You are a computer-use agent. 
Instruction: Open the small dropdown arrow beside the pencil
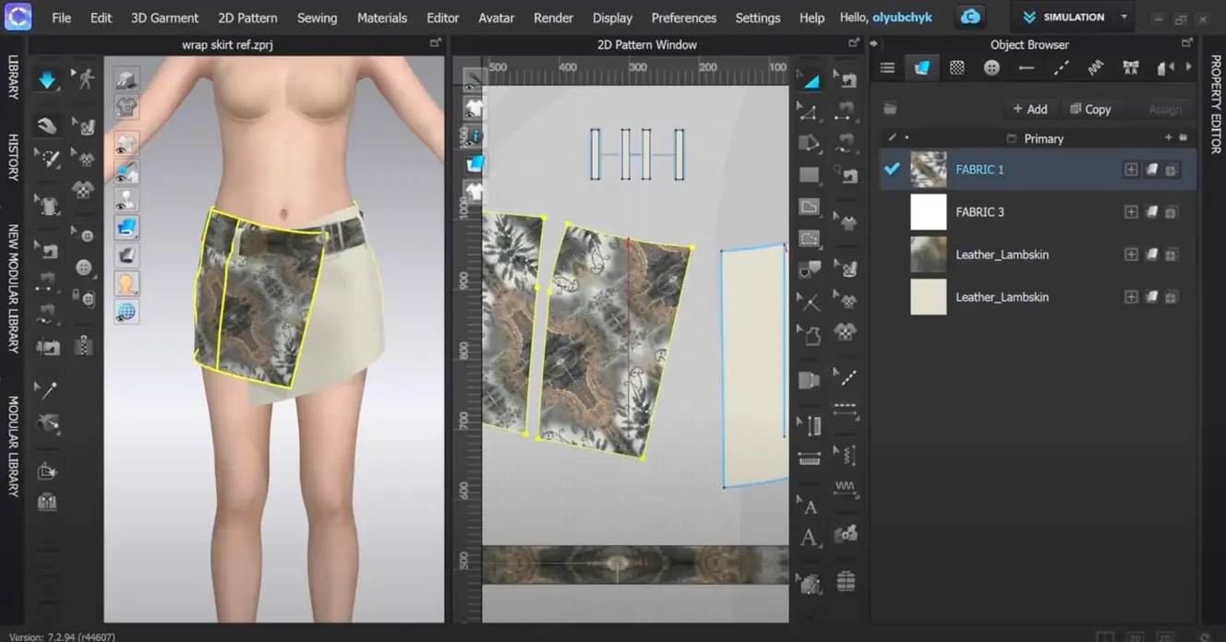[907, 138]
